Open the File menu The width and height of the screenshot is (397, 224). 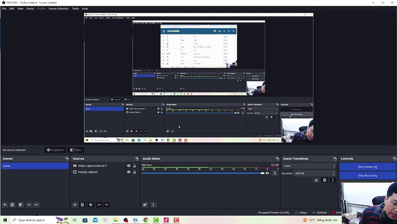(x=4, y=8)
